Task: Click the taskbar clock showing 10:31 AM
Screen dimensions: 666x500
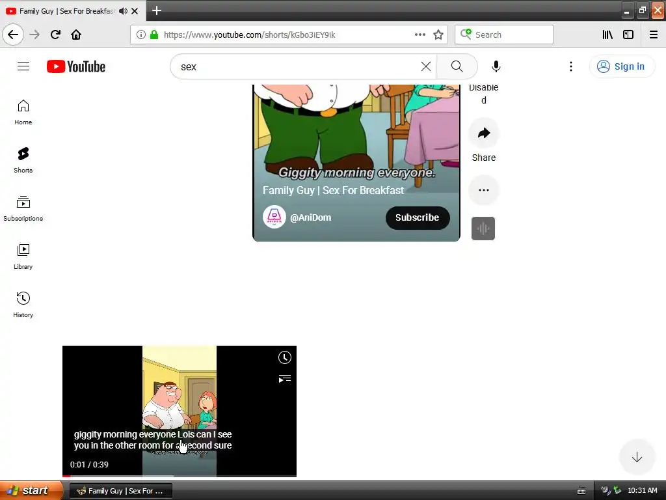Action: click(642, 490)
